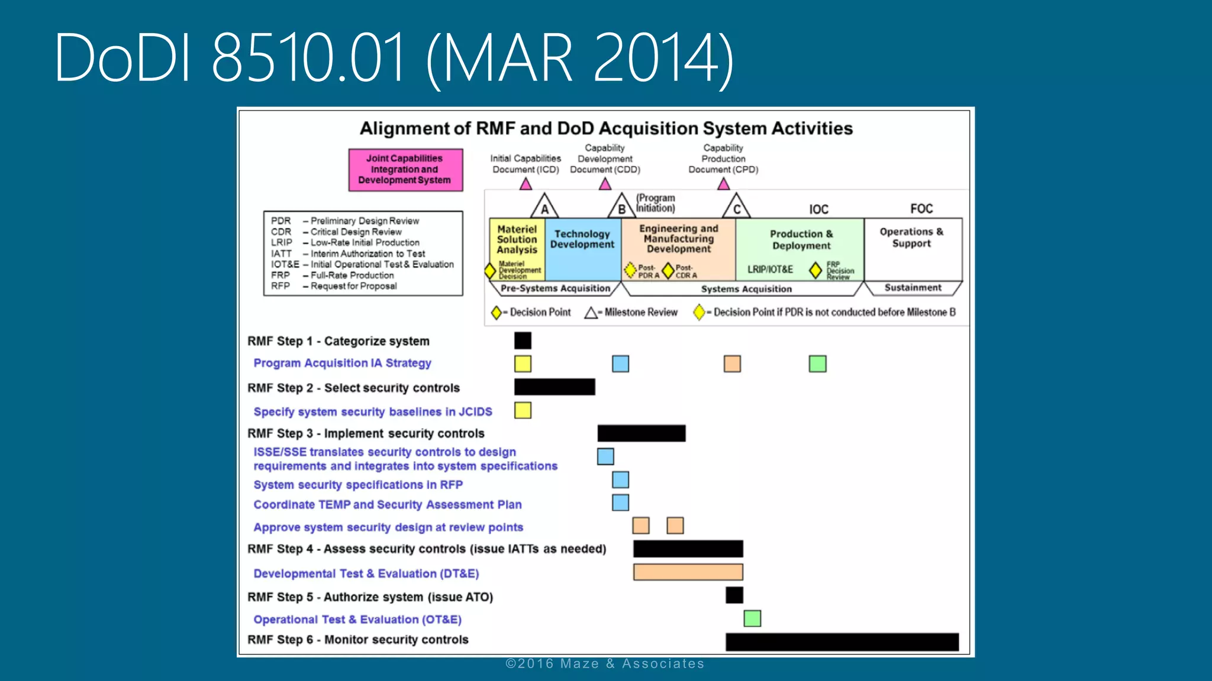Click the System security specifications in RFP text
Image resolution: width=1212 pixels, height=681 pixels.
[358, 485]
